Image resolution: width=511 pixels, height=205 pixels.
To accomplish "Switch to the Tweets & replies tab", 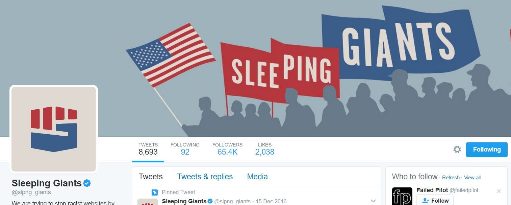I will coord(205,177).
